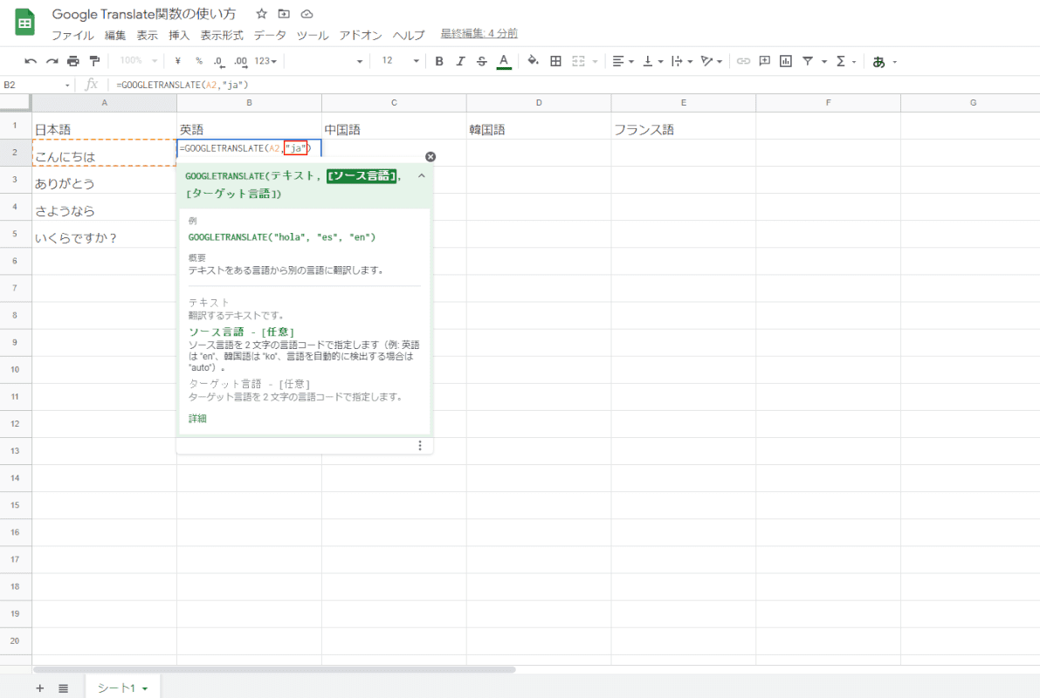Print the spreadsheet using printer icon
The image size is (1040, 698).
pyautogui.click(x=73, y=61)
